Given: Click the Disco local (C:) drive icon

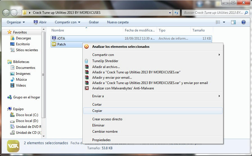Looking at the screenshot, I should 12,115.
